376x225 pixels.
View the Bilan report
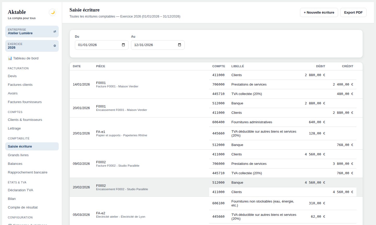point(32,199)
